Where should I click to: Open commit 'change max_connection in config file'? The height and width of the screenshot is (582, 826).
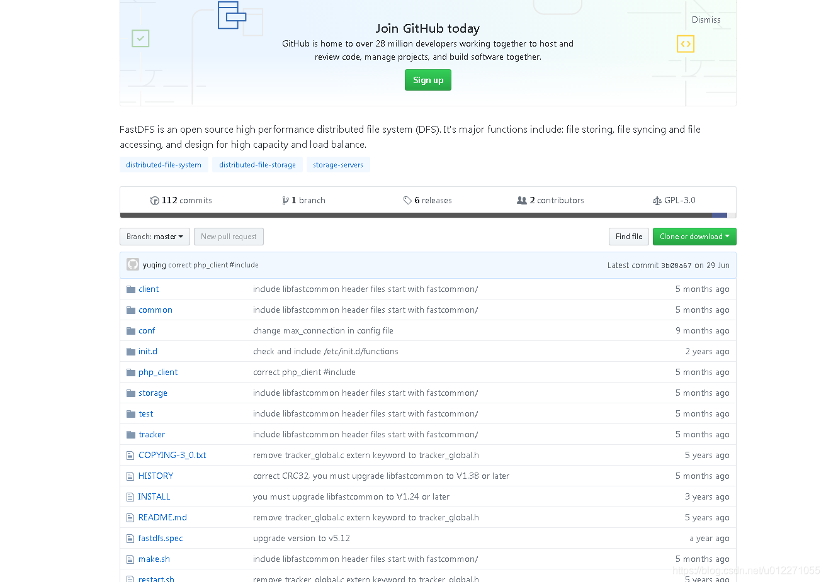[323, 331]
